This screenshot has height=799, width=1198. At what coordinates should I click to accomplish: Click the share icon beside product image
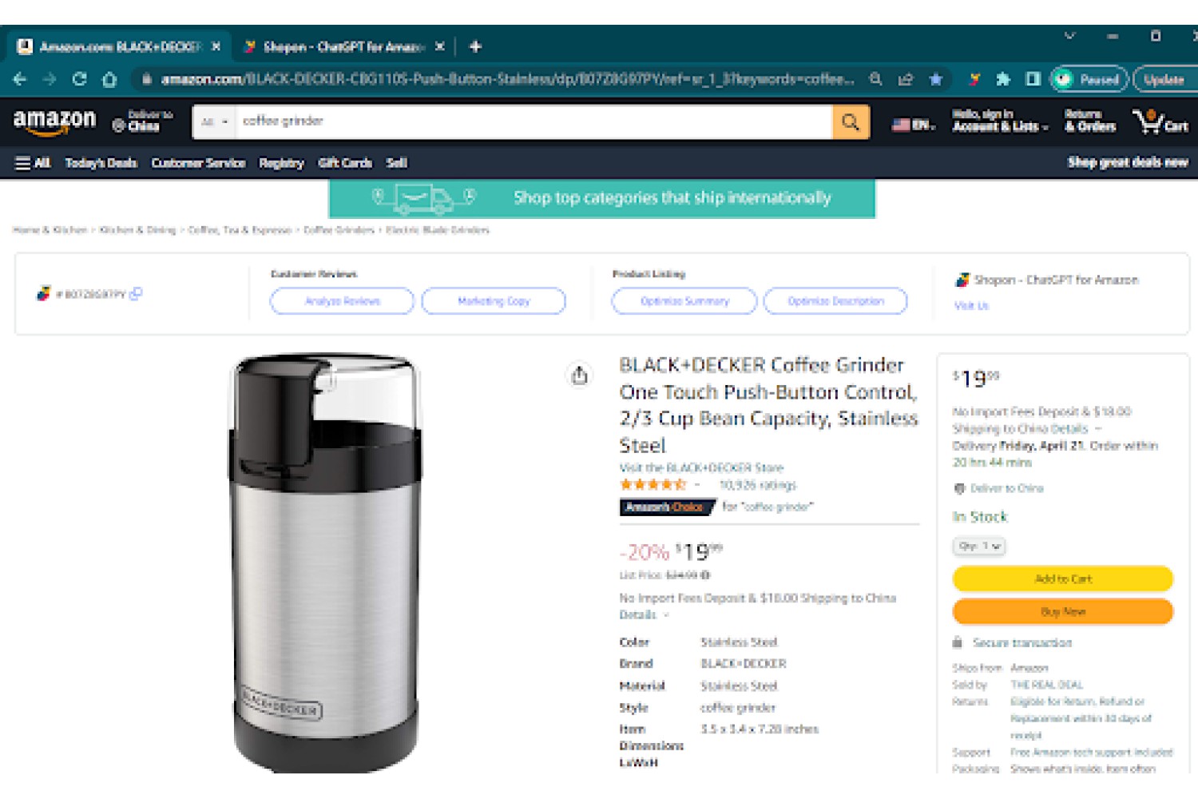(580, 375)
